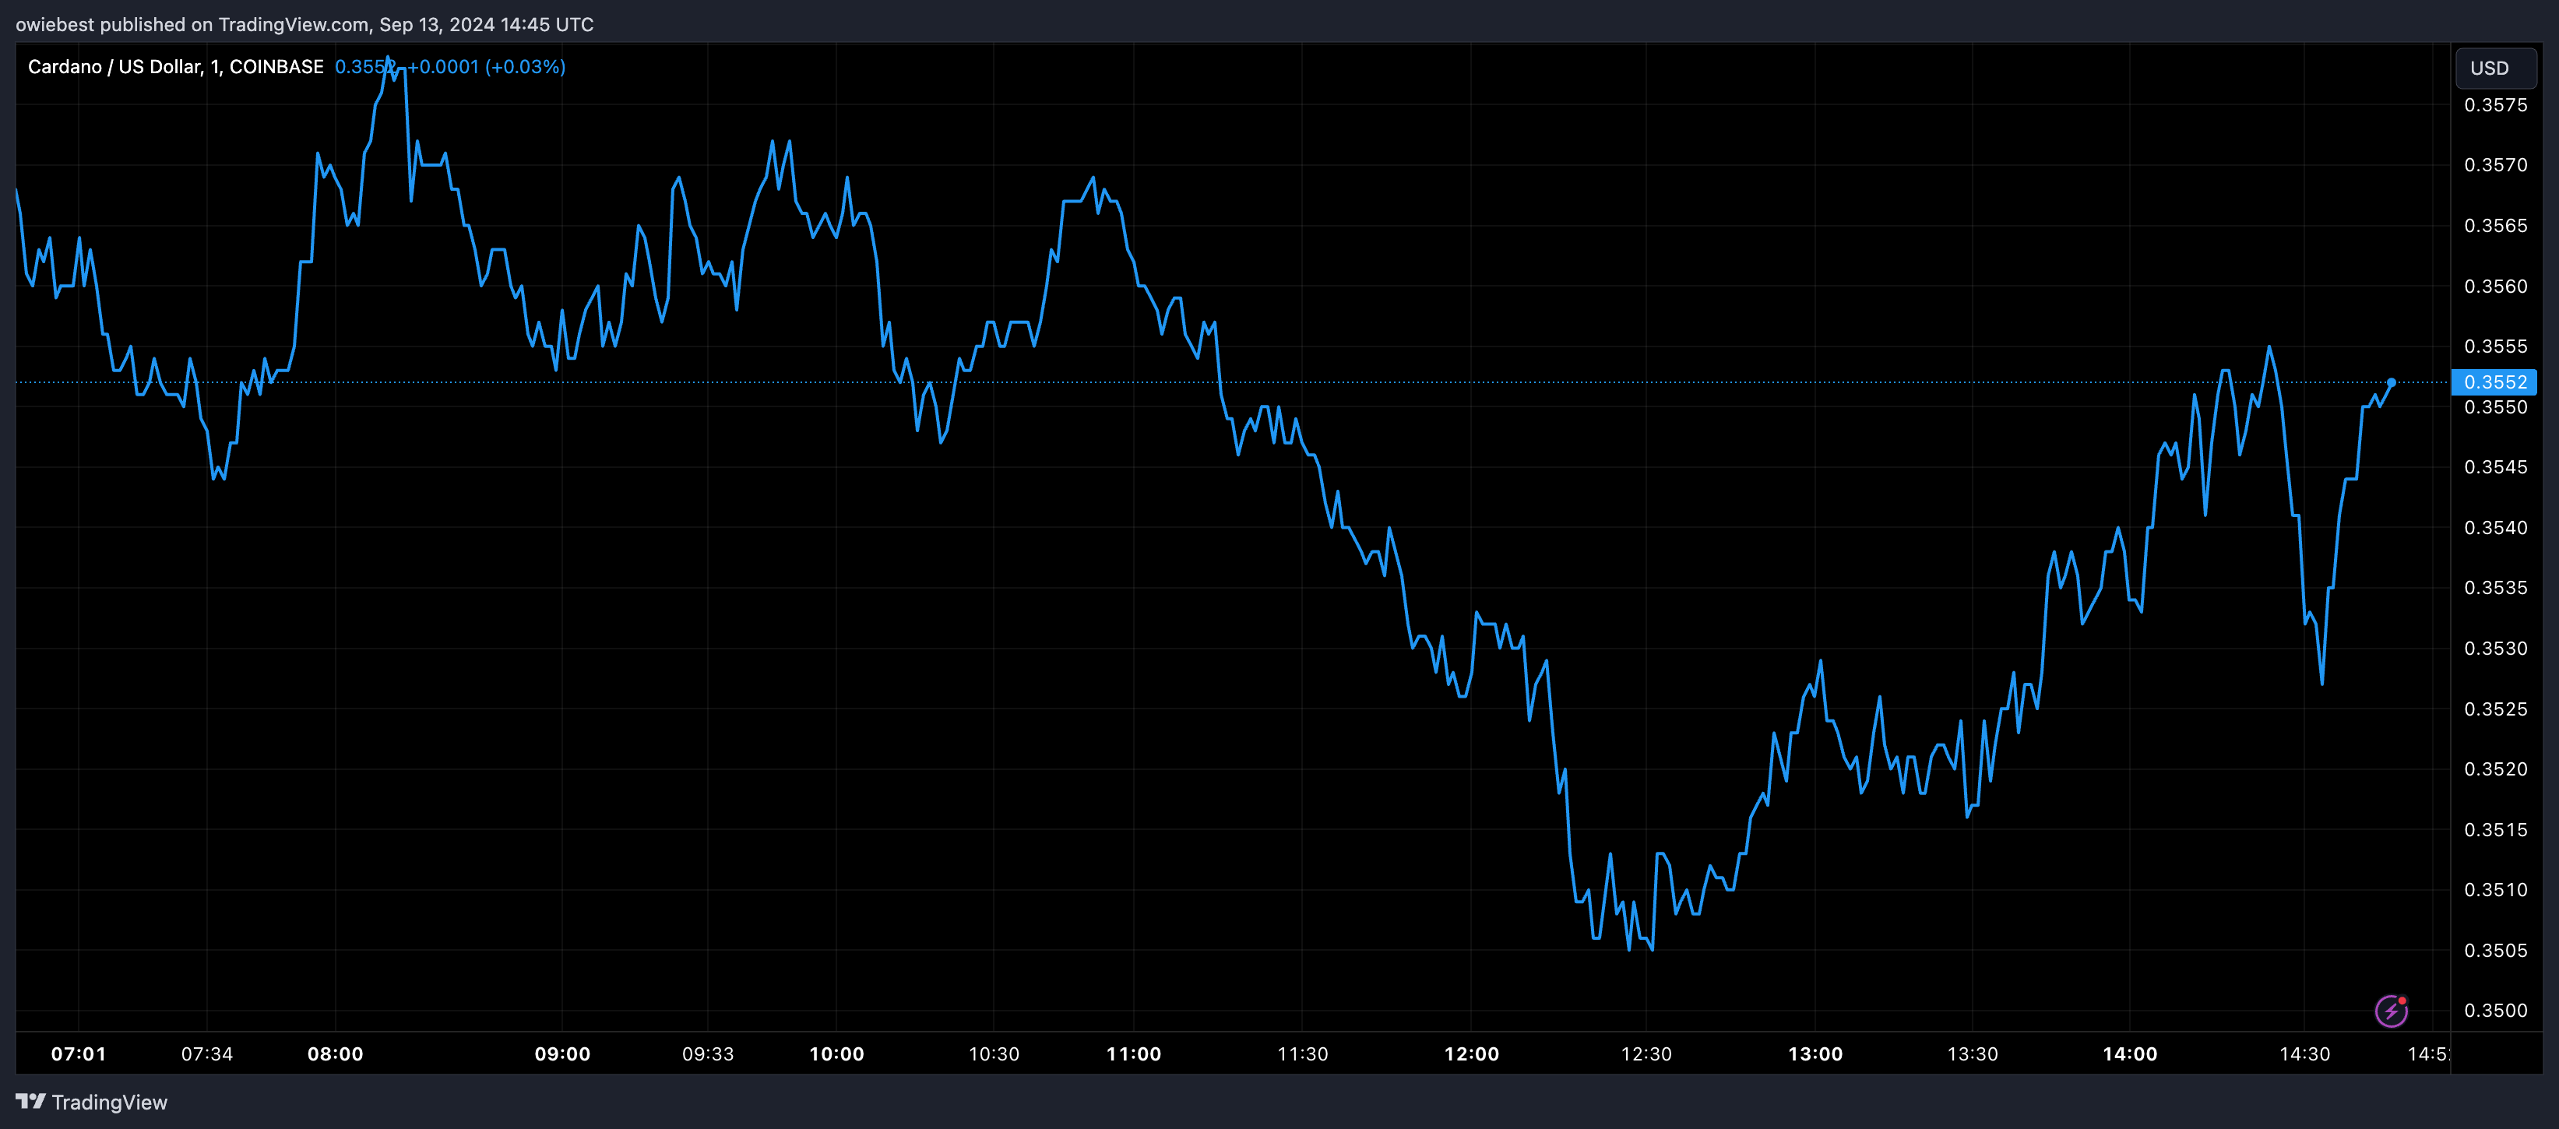Viewport: 2559px width, 1129px height.
Task: Click the 0.3570 price axis label
Action: pos(2495,165)
